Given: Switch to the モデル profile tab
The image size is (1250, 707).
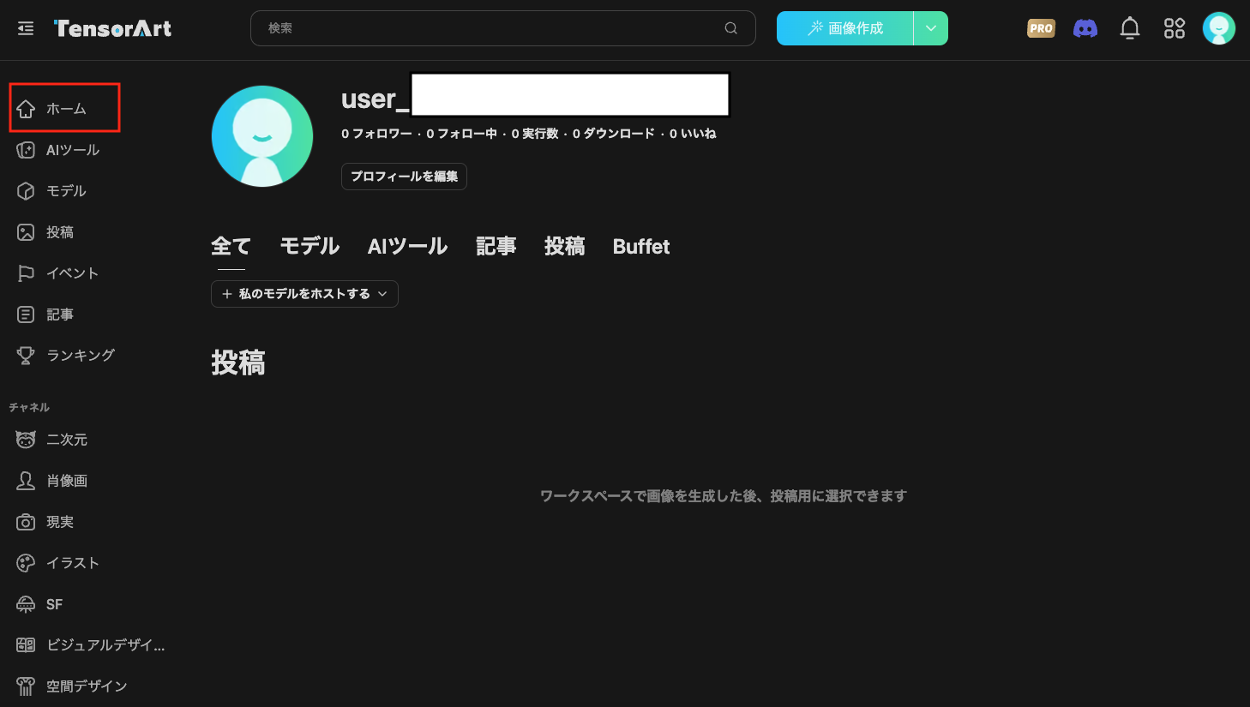Looking at the screenshot, I should [309, 247].
